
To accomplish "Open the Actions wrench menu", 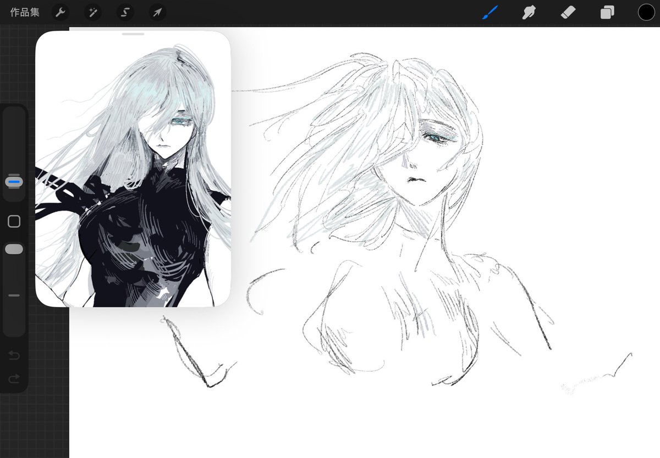I will 60,12.
